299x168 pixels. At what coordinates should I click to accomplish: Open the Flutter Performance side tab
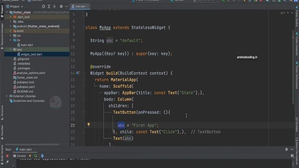297,75
